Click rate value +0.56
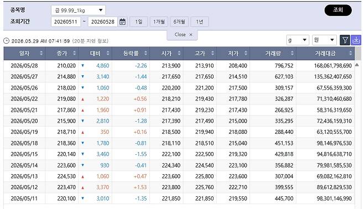Image resolution: width=364 pixels, height=209 pixels. pyautogui.click(x=140, y=99)
